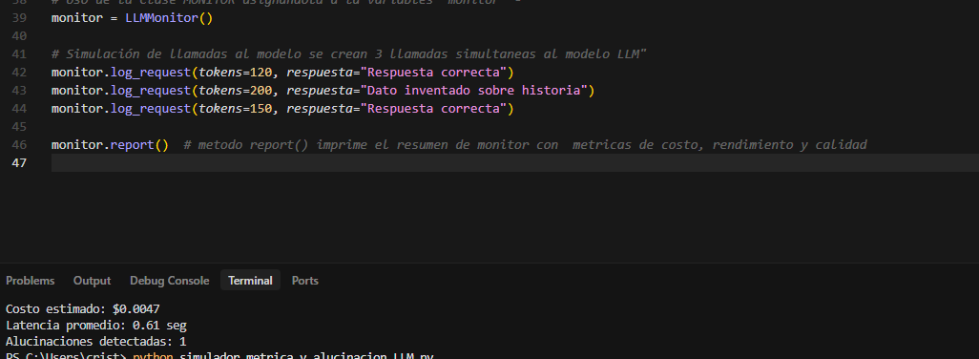979x359 pixels.
Task: Select the Terminal tab
Action: 250,281
